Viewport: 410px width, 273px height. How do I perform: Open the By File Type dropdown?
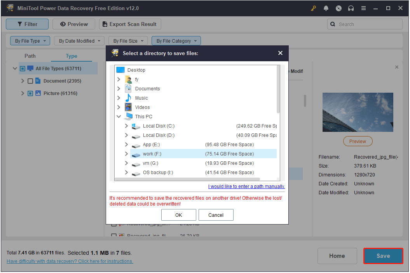30,41
